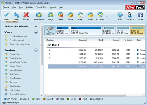Select partition D: row
The width and height of the screenshot is (147, 105).
97,58
